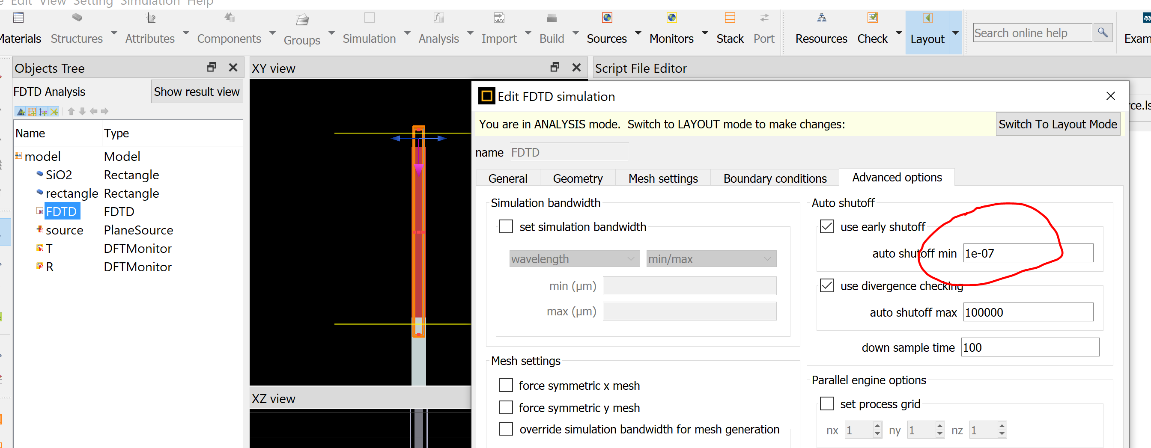The height and width of the screenshot is (448, 1151).
Task: Click the auto shutoff min field
Action: (x=1028, y=253)
